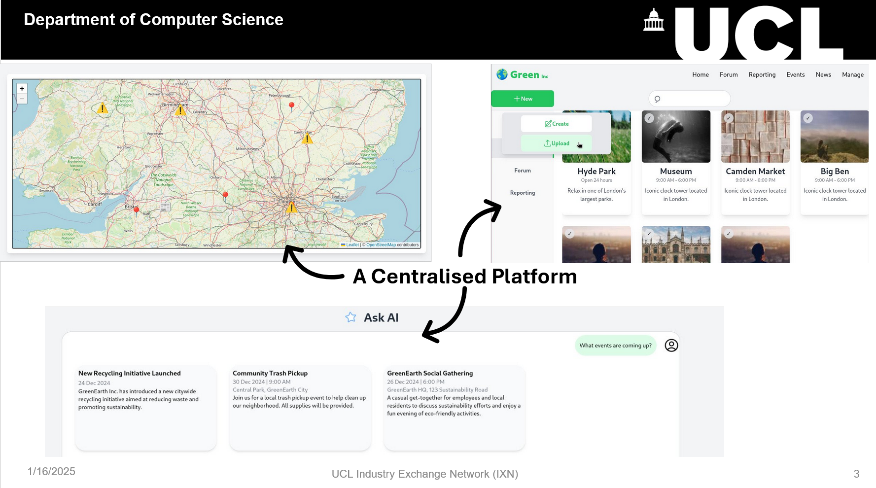Viewport: 876px width, 488px height.
Task: Click the Ask AI star icon
Action: click(350, 317)
